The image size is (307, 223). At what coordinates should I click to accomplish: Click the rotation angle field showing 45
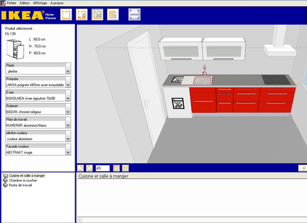pyautogui.click(x=103, y=168)
